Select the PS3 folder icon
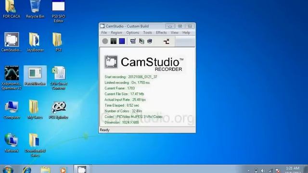 [x=58, y=42]
